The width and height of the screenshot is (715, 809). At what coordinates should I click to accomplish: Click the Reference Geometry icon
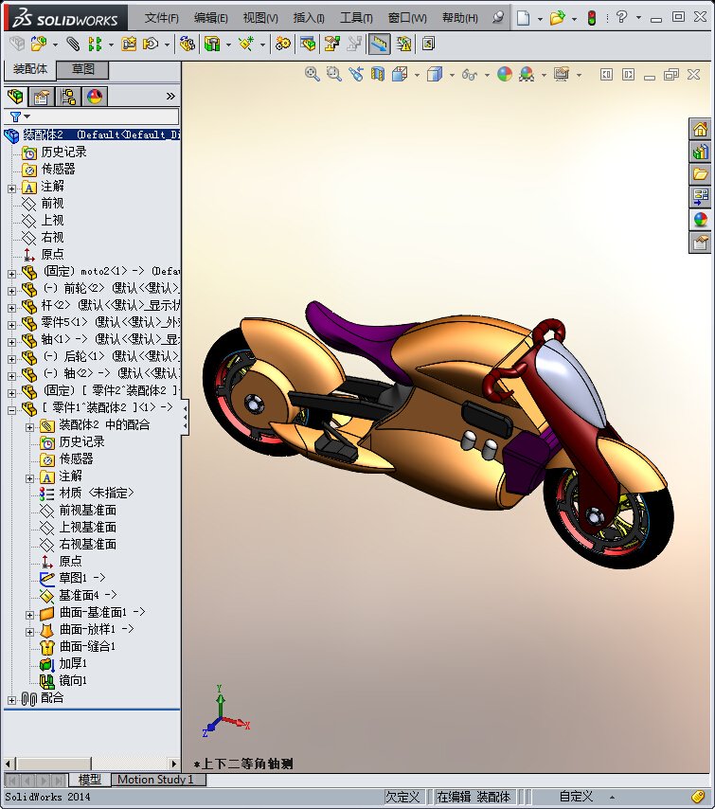pos(246,45)
